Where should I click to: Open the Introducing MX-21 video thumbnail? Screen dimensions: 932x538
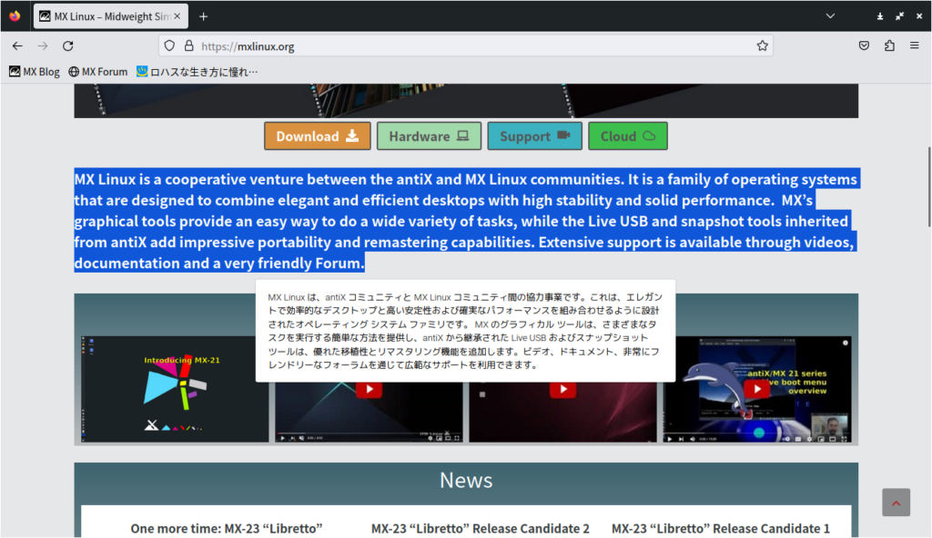click(175, 389)
